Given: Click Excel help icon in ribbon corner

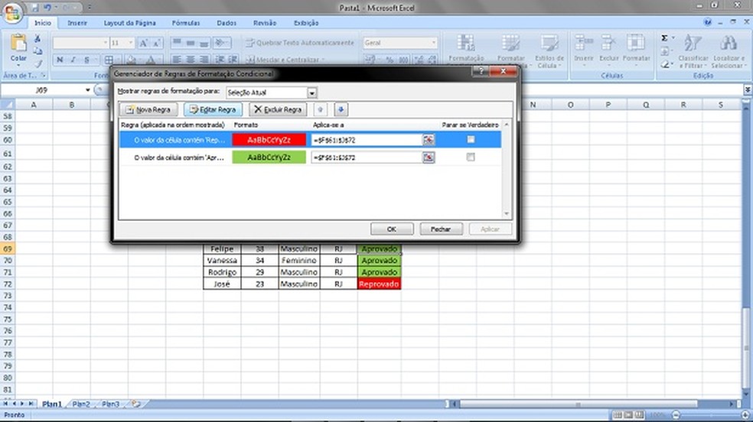Looking at the screenshot, I should point(707,22).
